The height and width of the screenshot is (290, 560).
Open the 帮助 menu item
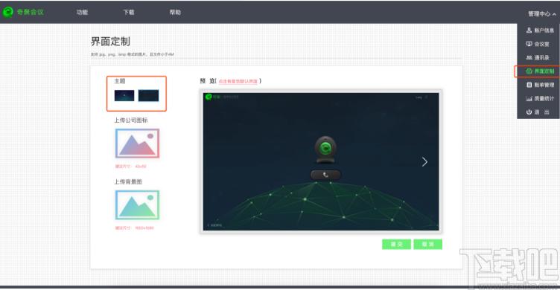175,12
